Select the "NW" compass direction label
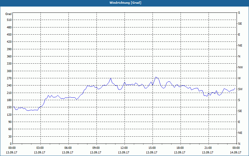 (240, 67)
